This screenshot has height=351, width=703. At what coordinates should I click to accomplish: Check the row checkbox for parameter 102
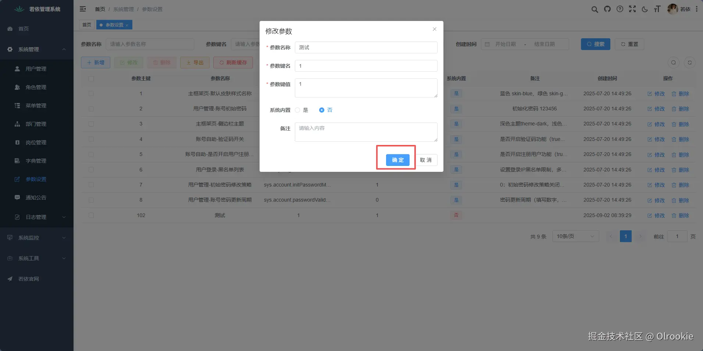(x=91, y=215)
